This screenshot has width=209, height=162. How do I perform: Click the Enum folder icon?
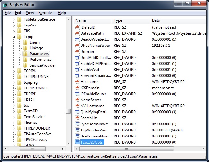26,42
